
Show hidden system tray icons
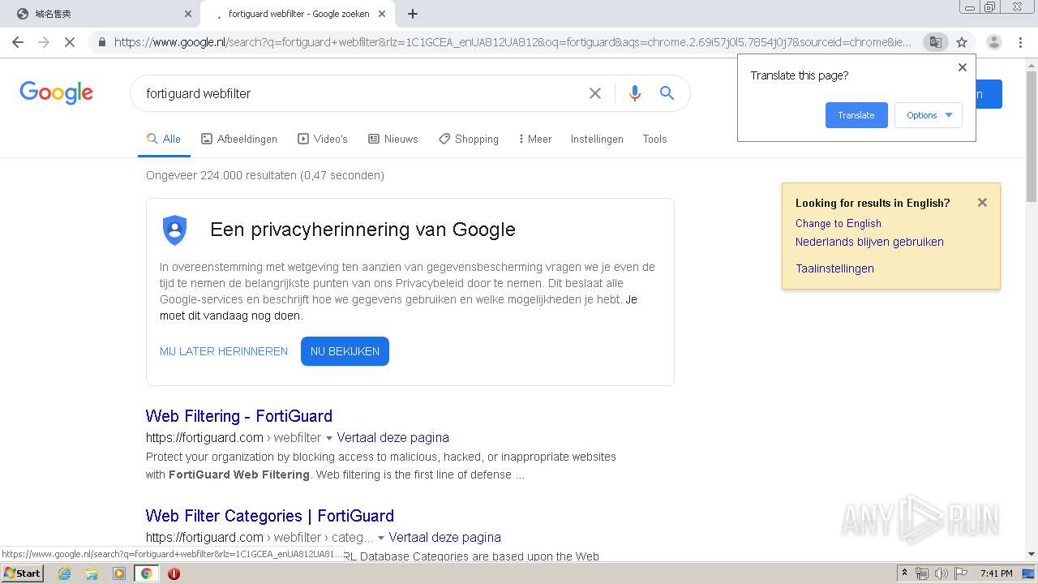[904, 573]
